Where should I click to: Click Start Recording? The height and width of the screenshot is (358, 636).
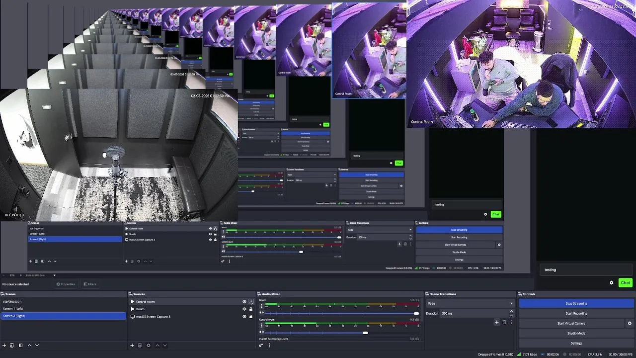click(x=576, y=313)
